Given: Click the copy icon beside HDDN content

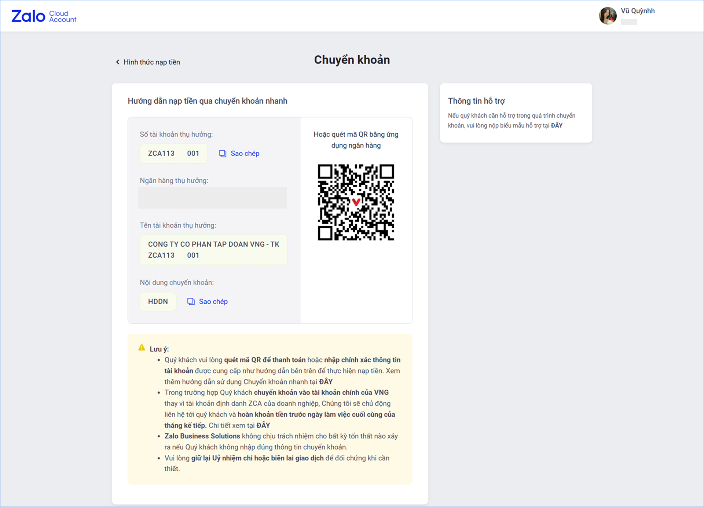Looking at the screenshot, I should tap(191, 302).
